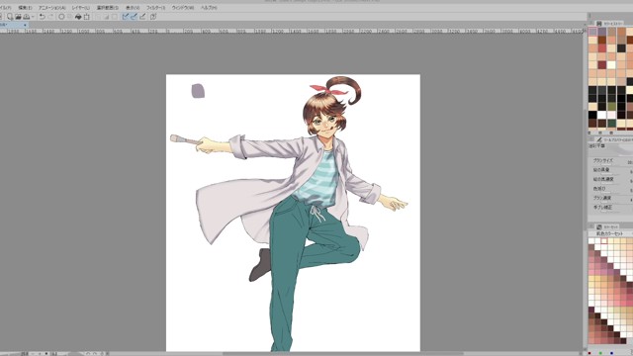Toggle the Snap to special ruler icon
This screenshot has width=633, height=356.
[134, 17]
